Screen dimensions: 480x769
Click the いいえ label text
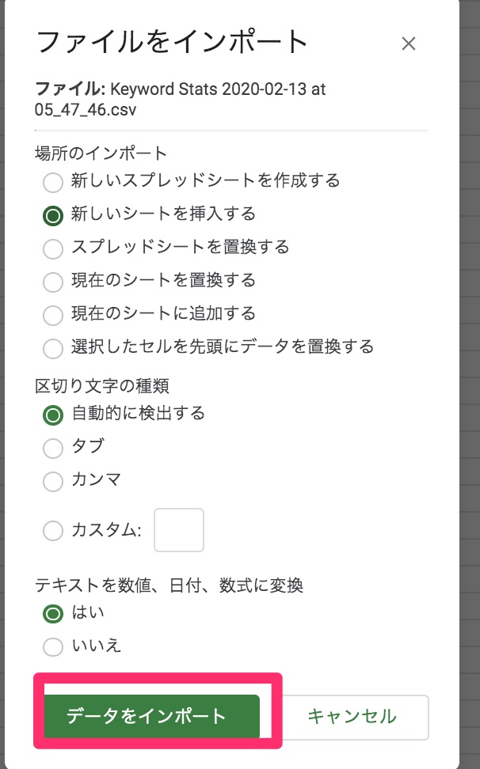pos(96,646)
